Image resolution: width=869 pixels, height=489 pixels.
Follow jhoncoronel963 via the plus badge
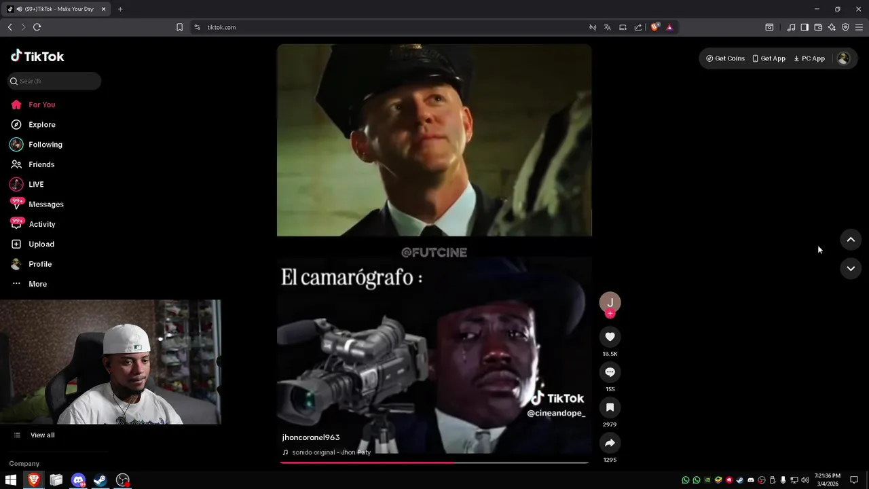coord(610,314)
